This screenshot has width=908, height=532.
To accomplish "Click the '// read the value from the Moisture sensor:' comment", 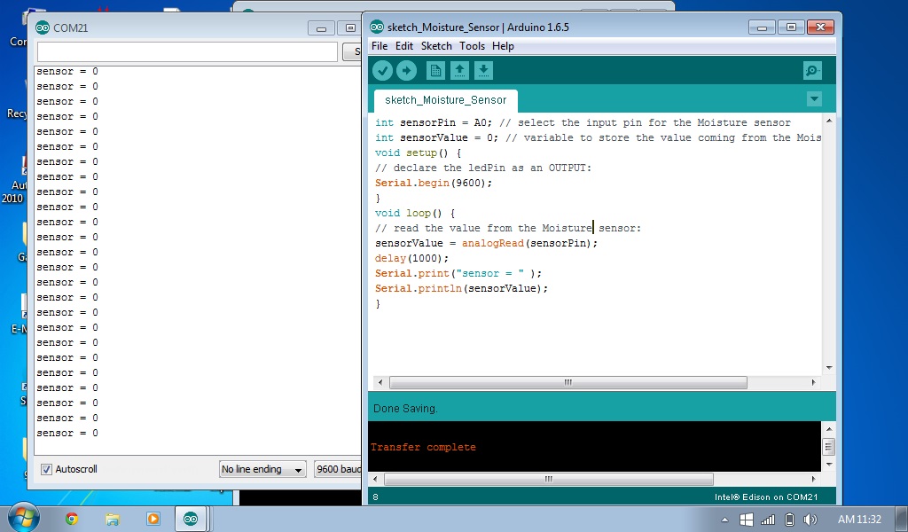I will [508, 228].
